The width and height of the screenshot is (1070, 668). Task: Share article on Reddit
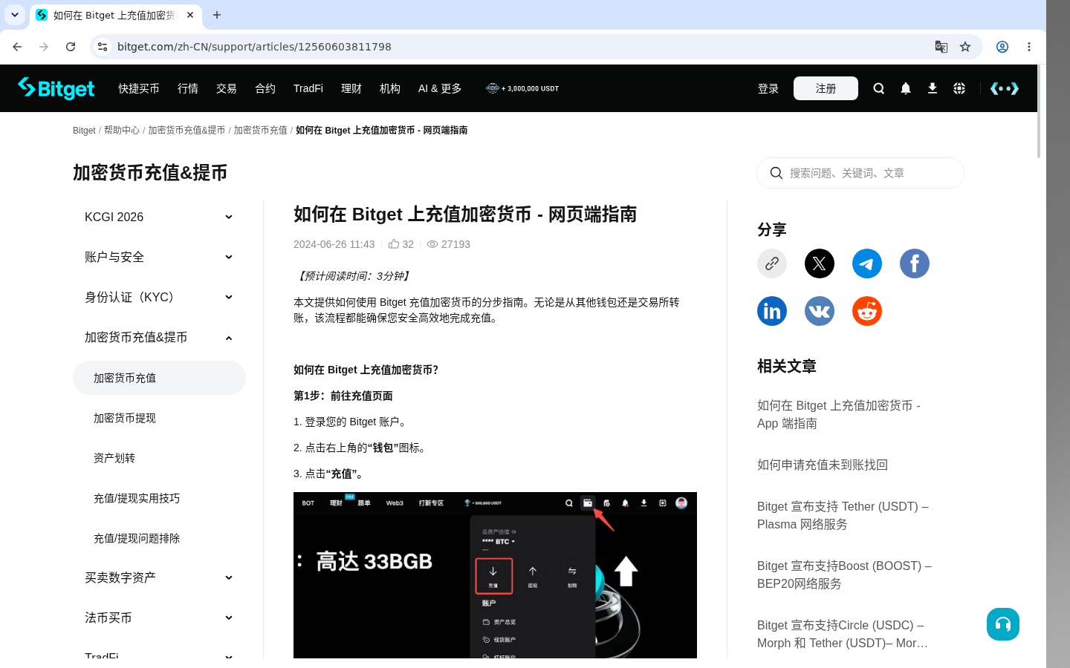[867, 311]
